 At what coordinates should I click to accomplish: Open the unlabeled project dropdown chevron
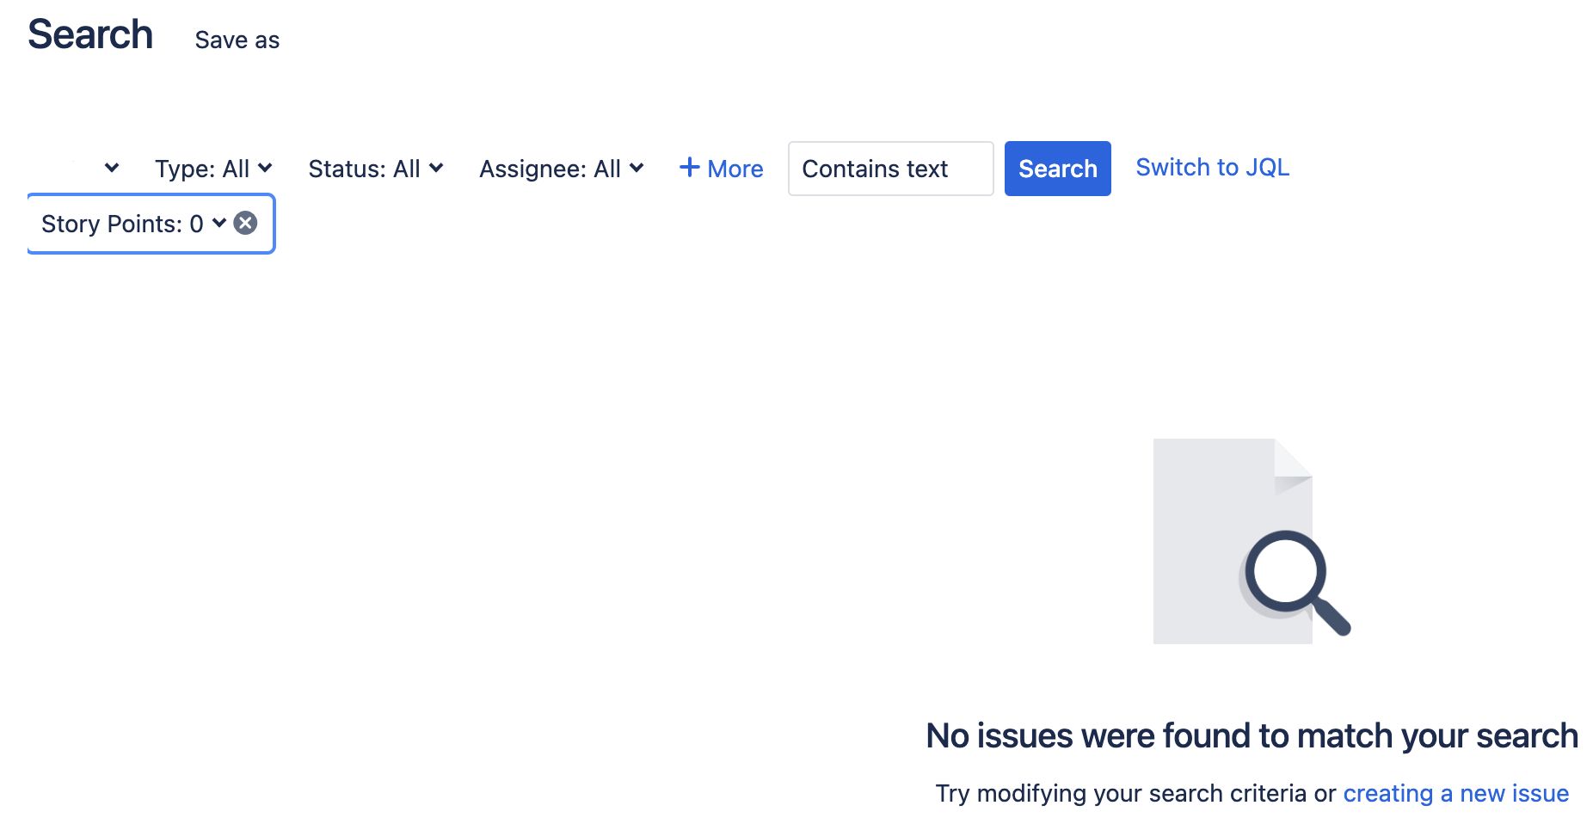pyautogui.click(x=112, y=168)
